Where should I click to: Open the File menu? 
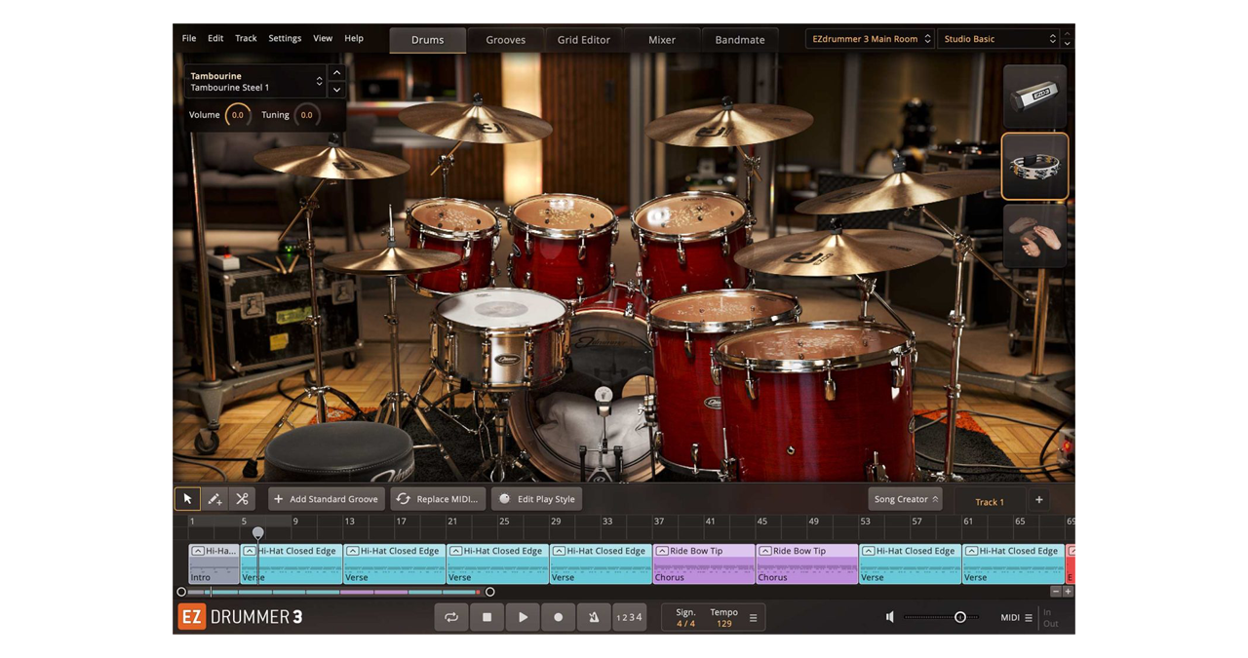pos(189,38)
